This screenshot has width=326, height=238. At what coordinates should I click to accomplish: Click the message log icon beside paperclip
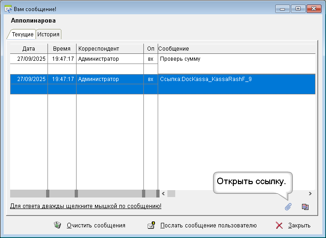coord(305,207)
